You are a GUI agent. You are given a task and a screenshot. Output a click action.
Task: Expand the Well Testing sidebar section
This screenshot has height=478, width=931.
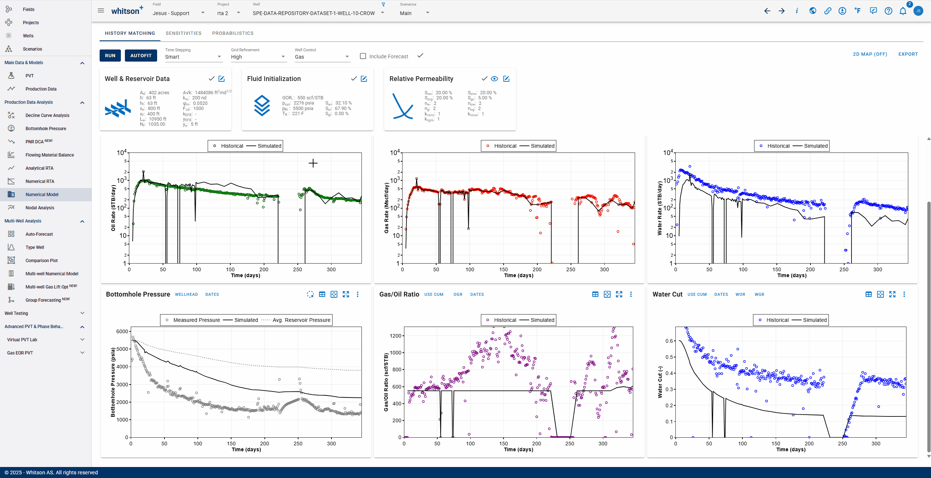pos(45,313)
